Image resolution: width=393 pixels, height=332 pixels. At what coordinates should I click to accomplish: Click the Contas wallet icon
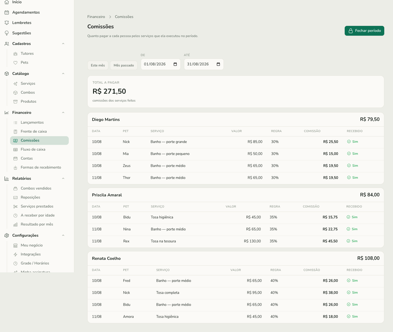(16, 159)
